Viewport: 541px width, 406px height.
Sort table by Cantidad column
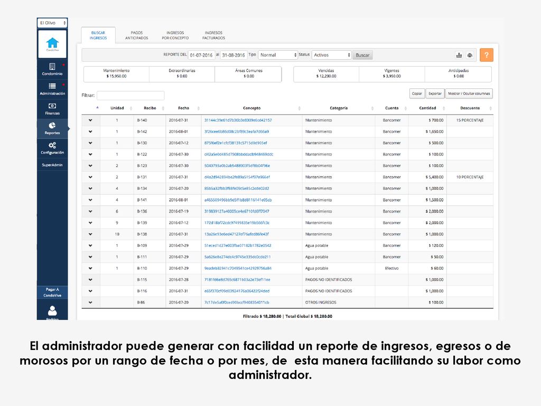pos(427,108)
